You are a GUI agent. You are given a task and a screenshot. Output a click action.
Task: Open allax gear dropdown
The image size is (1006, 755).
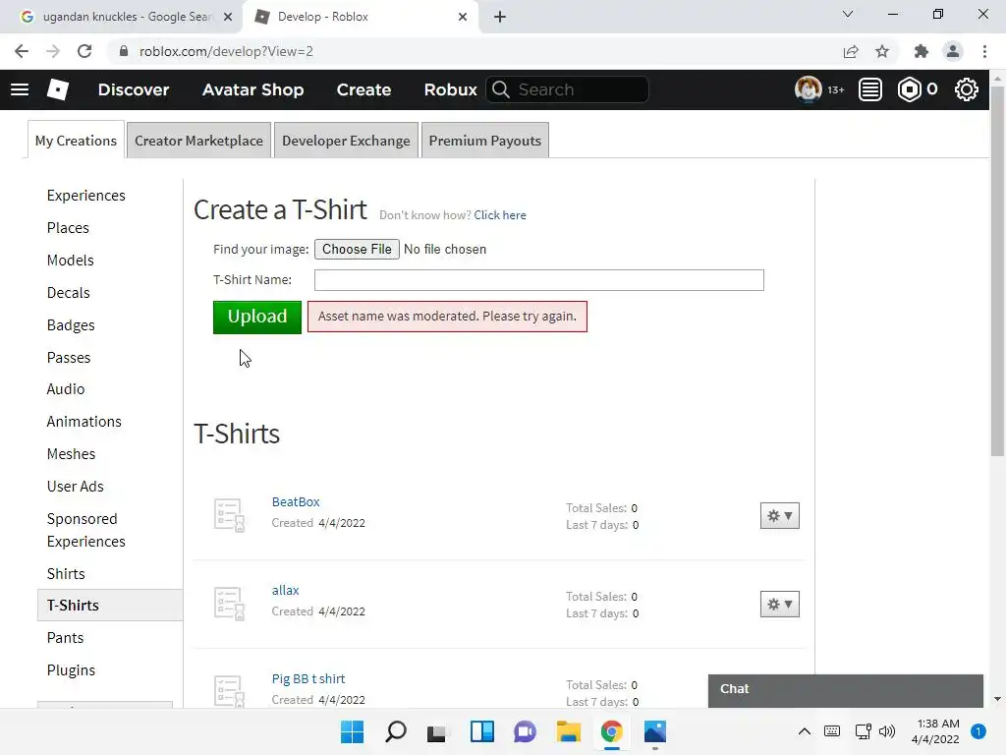[x=779, y=605]
